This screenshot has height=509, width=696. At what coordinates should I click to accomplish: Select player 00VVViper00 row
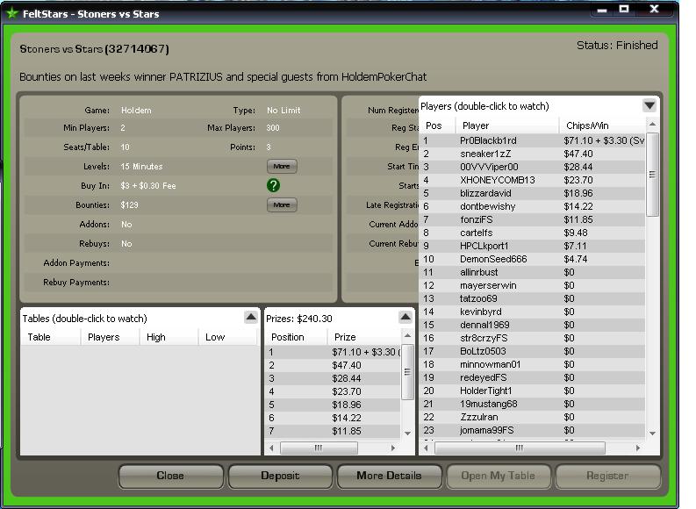click(x=533, y=167)
